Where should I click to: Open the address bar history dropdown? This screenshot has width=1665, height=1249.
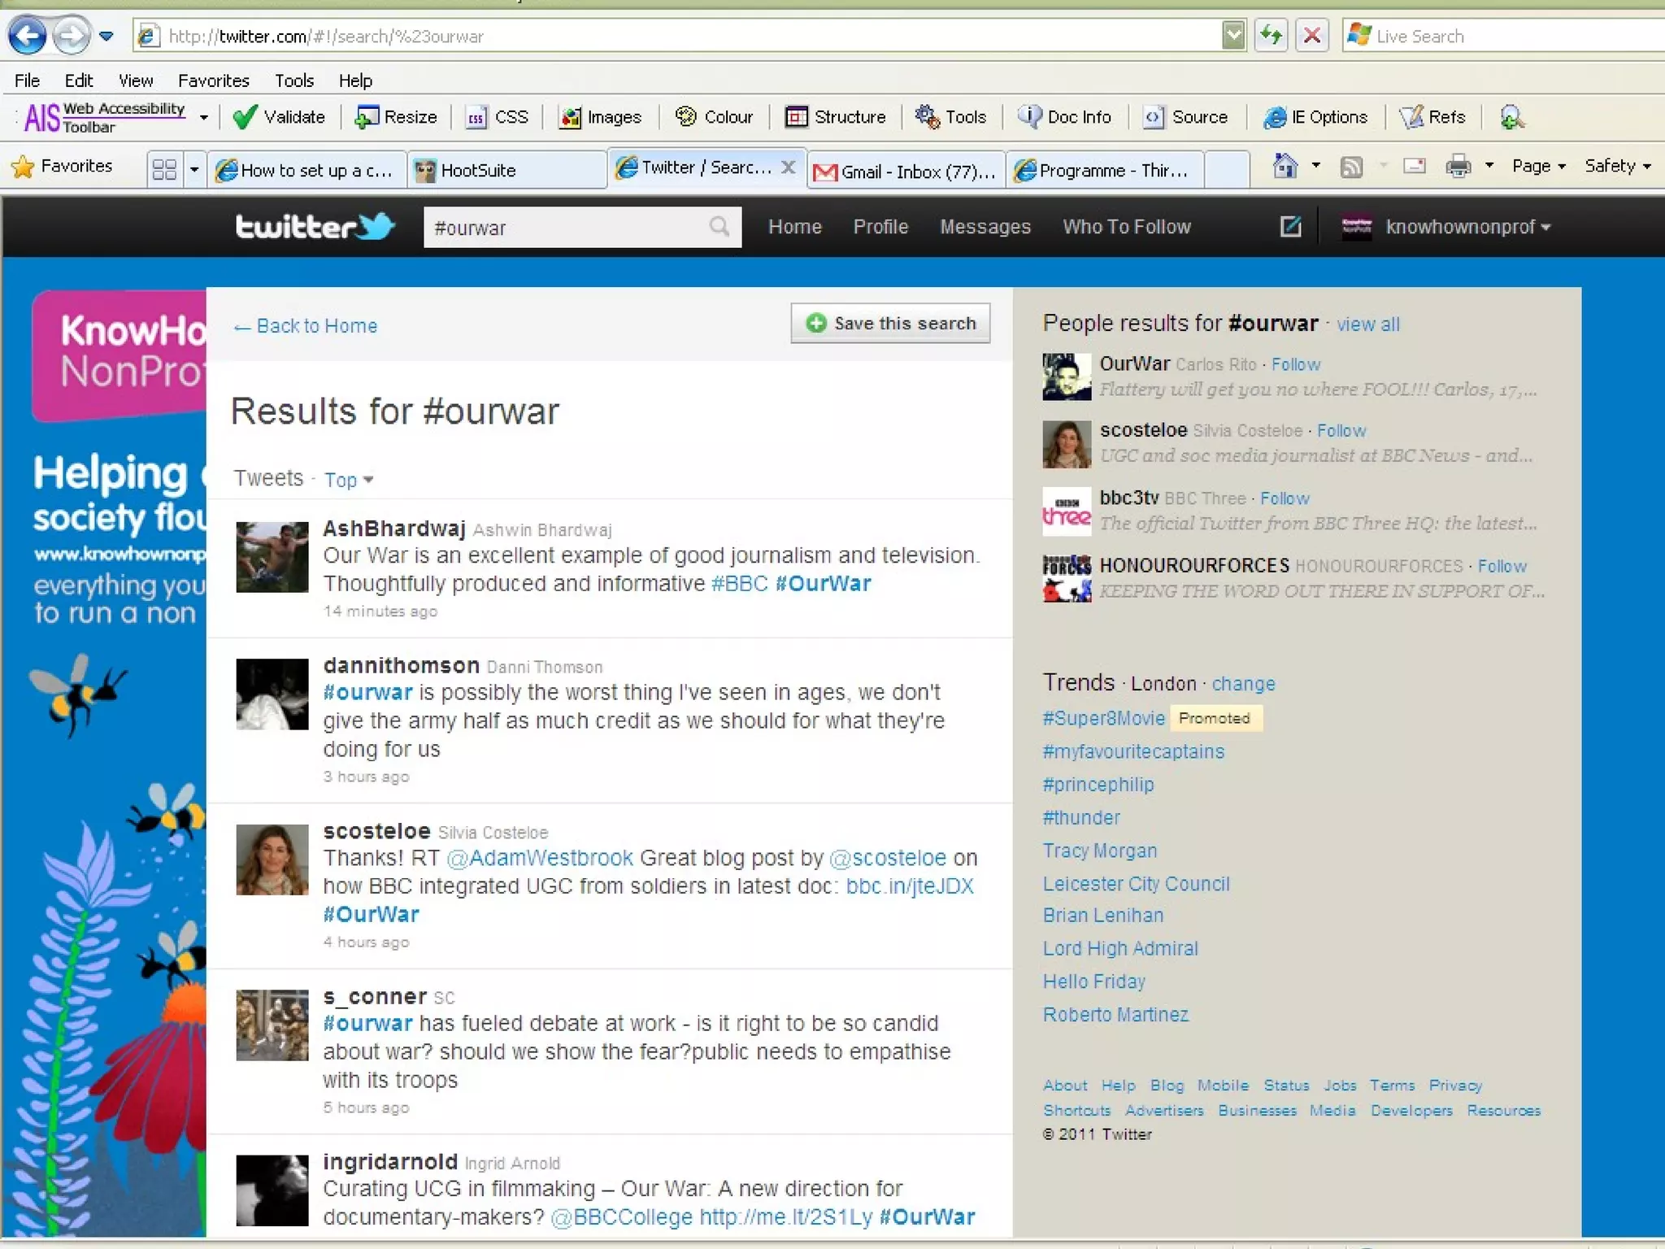1233,36
